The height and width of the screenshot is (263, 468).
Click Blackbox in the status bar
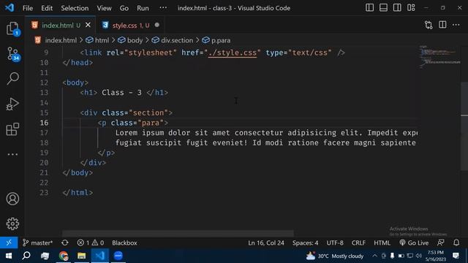(124, 243)
